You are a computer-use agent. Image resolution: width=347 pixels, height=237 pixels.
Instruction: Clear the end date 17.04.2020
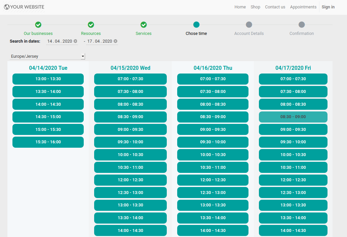pyautogui.click(x=116, y=41)
